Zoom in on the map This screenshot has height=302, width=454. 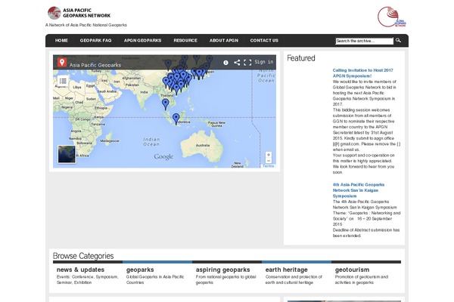269,155
